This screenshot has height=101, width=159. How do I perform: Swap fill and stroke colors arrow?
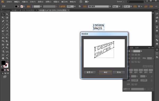click(x=8, y=61)
